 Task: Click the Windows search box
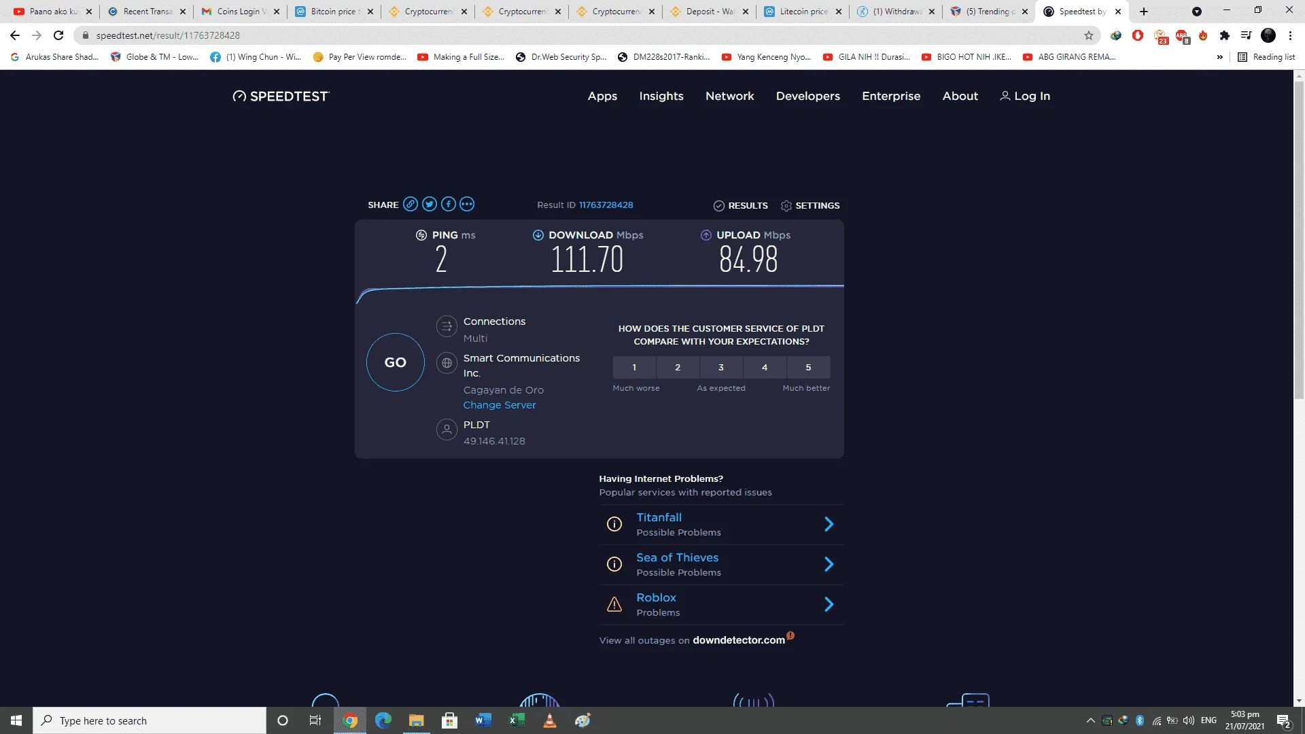150,720
